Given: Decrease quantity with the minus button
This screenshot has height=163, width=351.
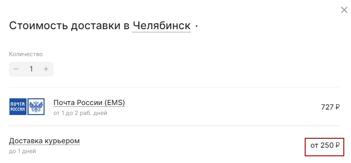Looking at the screenshot, I should pyautogui.click(x=16, y=69).
